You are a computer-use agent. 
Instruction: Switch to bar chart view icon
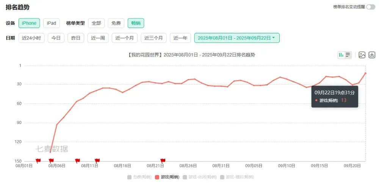341,55
